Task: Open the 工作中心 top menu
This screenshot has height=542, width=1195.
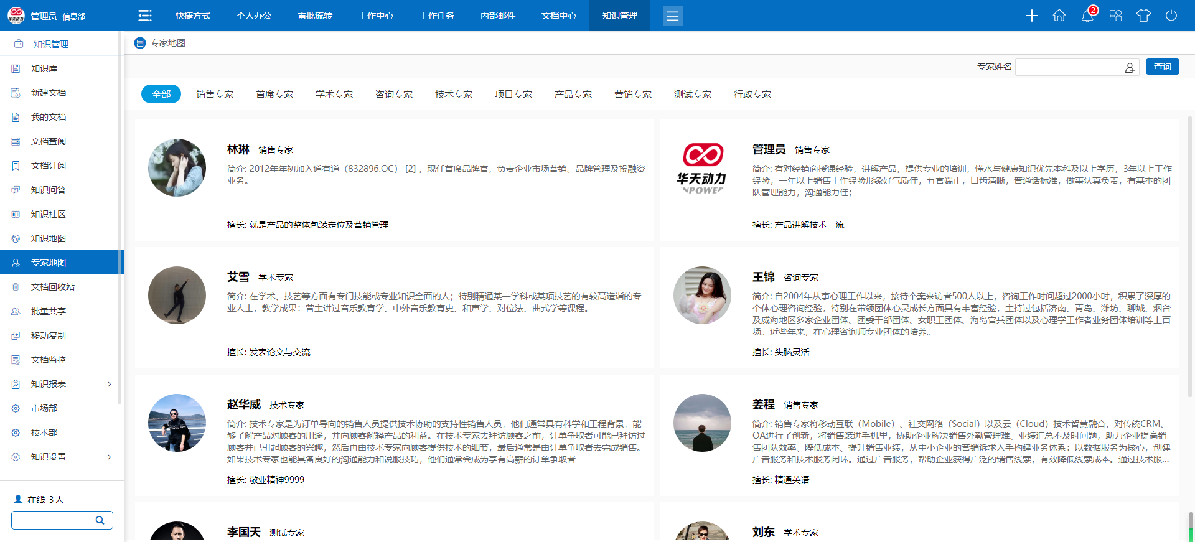Action: 376,16
